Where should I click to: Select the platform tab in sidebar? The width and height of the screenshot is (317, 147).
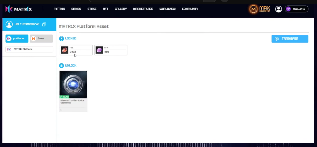[17, 38]
